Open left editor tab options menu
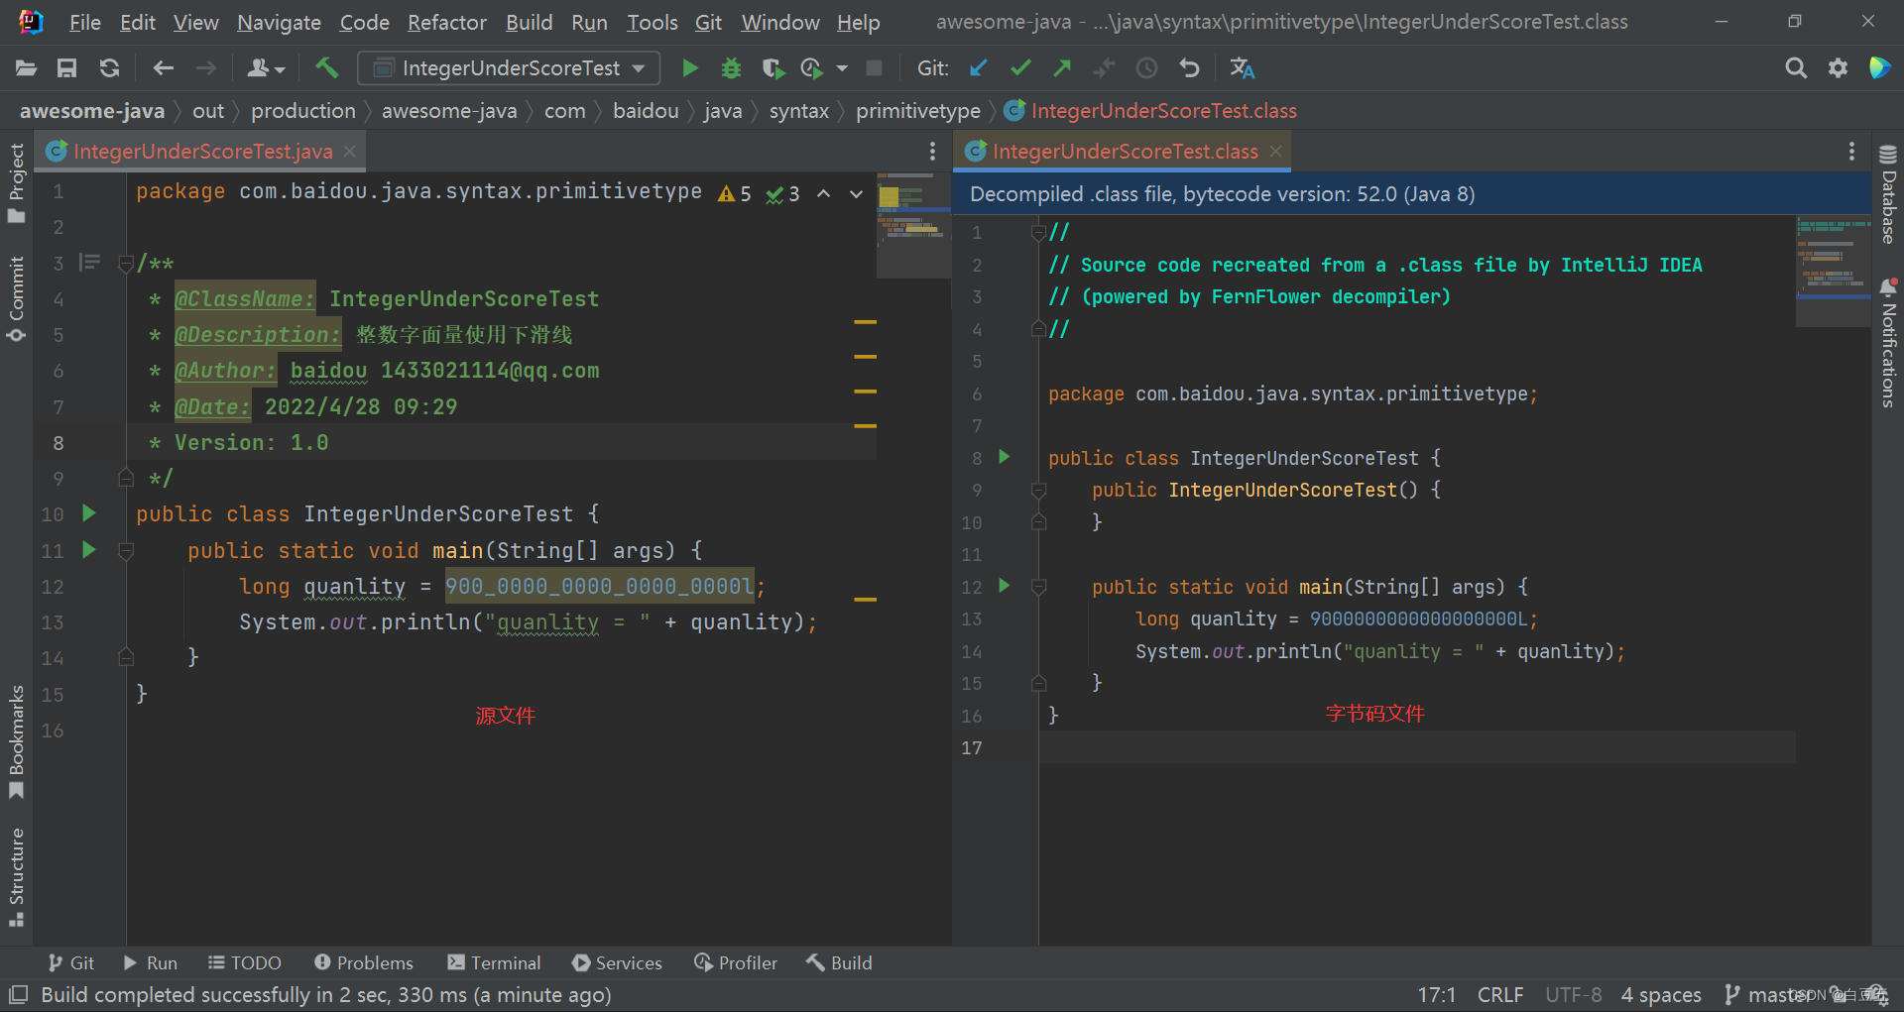This screenshot has height=1012, width=1904. tap(932, 151)
